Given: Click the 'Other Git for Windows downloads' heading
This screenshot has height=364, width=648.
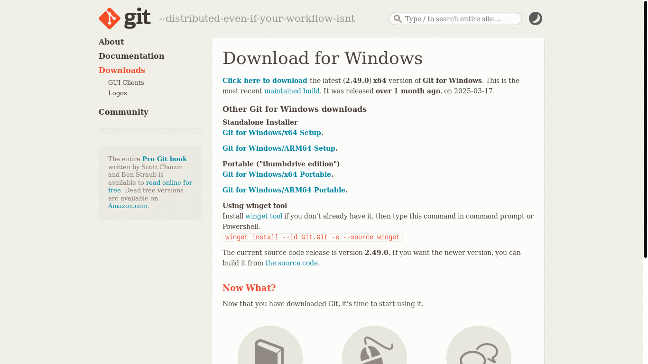Looking at the screenshot, I should pyautogui.click(x=295, y=109).
